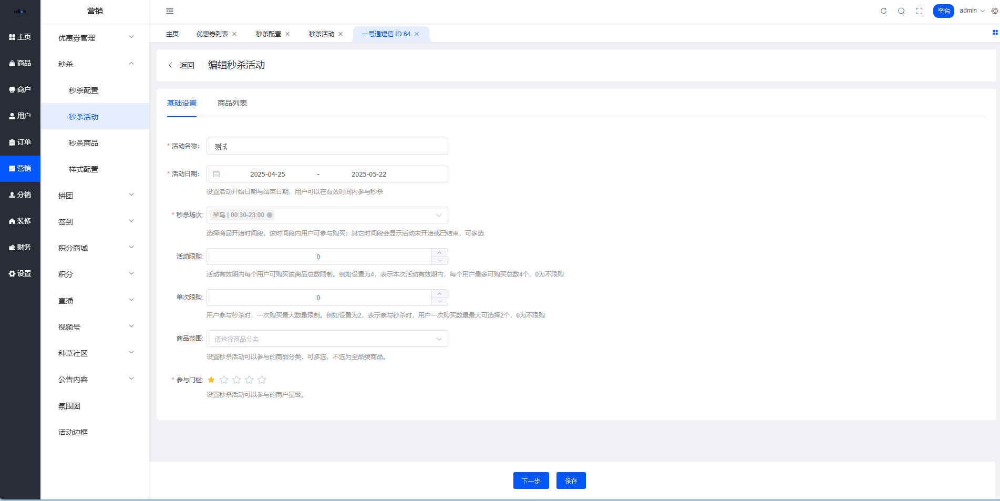Switch to the 商品列表 tab
The image size is (1000, 501).
pos(232,103)
